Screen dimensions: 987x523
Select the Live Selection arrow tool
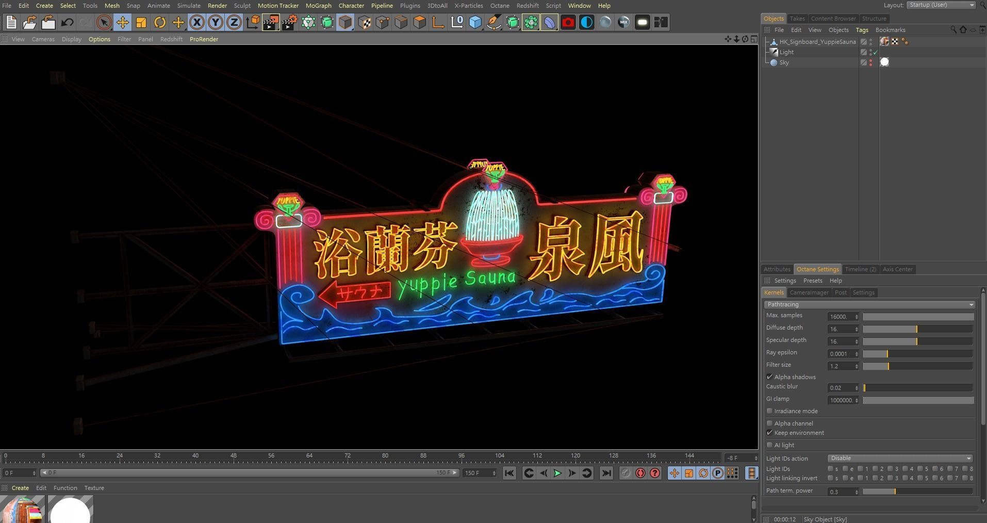pos(104,22)
